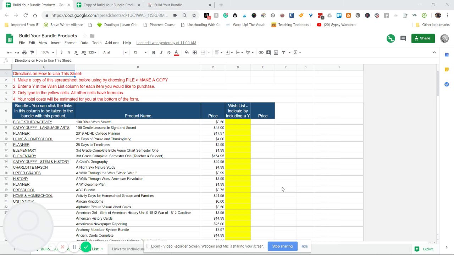Viewport: 454px width, 255px height.
Task: Open the BIBLE STUDY/ACTIVITY bundle link
Action: pos(33,122)
